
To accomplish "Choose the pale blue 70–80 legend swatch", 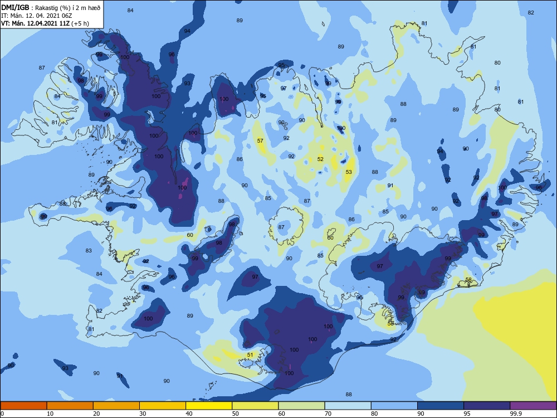I will pyautogui.click(x=348, y=406).
